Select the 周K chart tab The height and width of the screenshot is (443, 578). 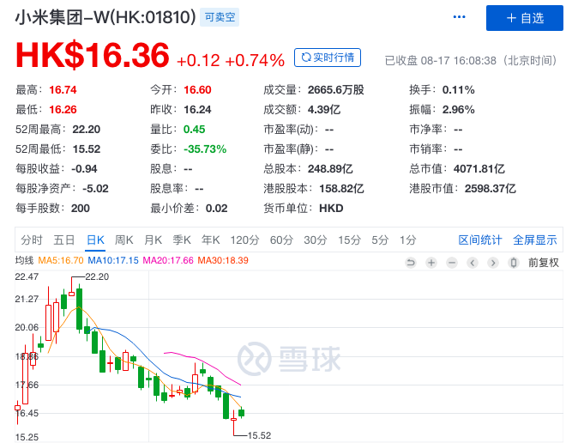[x=123, y=240]
